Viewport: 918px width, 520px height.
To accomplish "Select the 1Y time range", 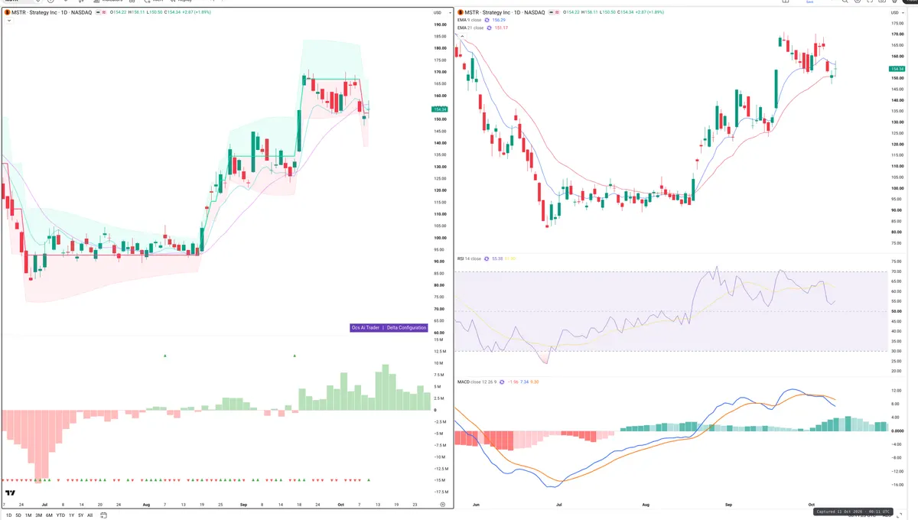I will 71,515.
